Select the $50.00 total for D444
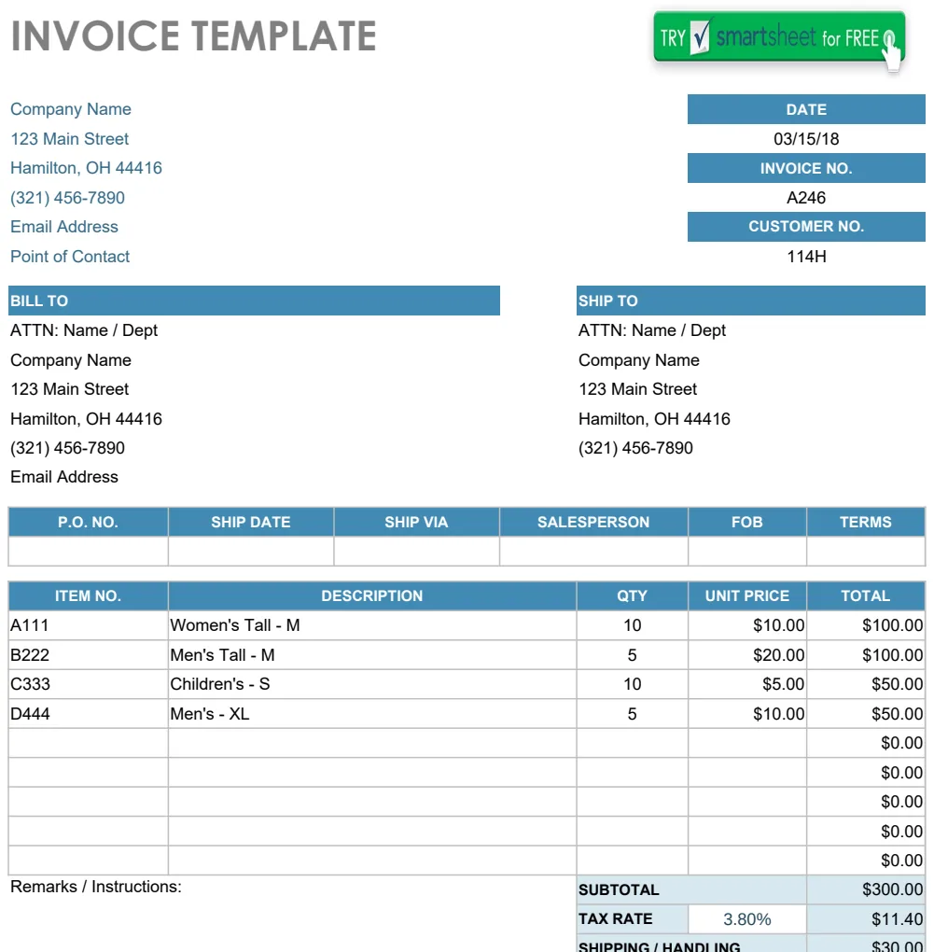Viewport: 934px width, 952px height. [x=897, y=714]
